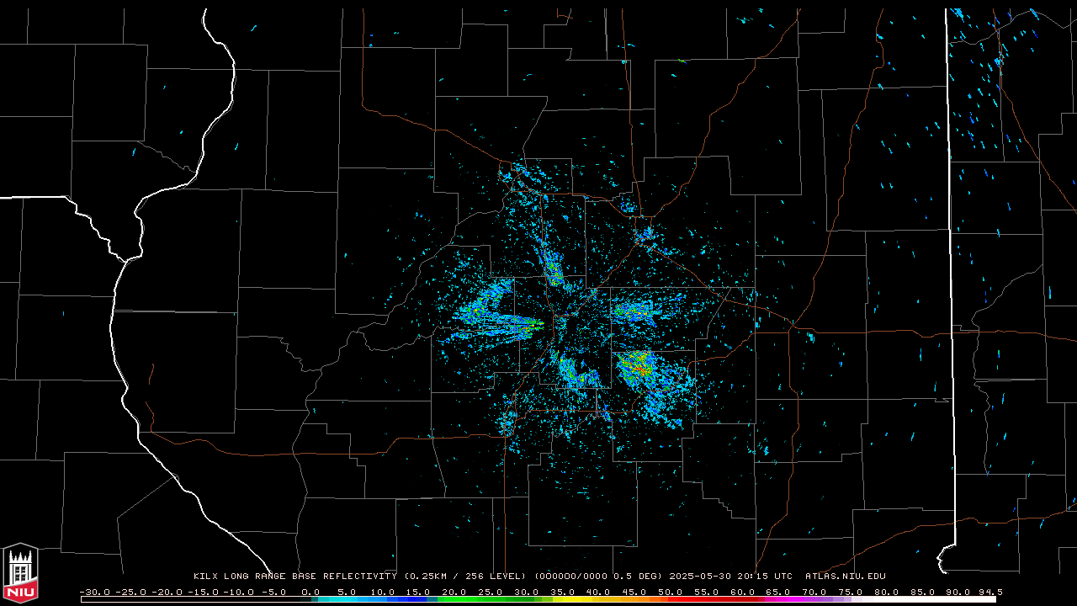Click the 90.0 scale label
The image size is (1077, 606).
[958, 593]
